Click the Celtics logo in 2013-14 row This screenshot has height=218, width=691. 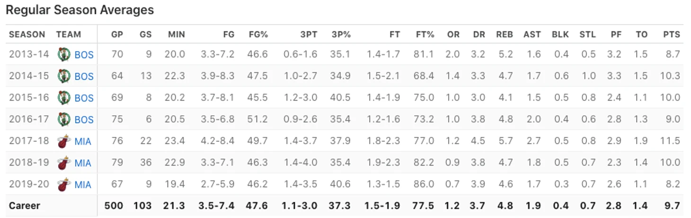coord(64,54)
